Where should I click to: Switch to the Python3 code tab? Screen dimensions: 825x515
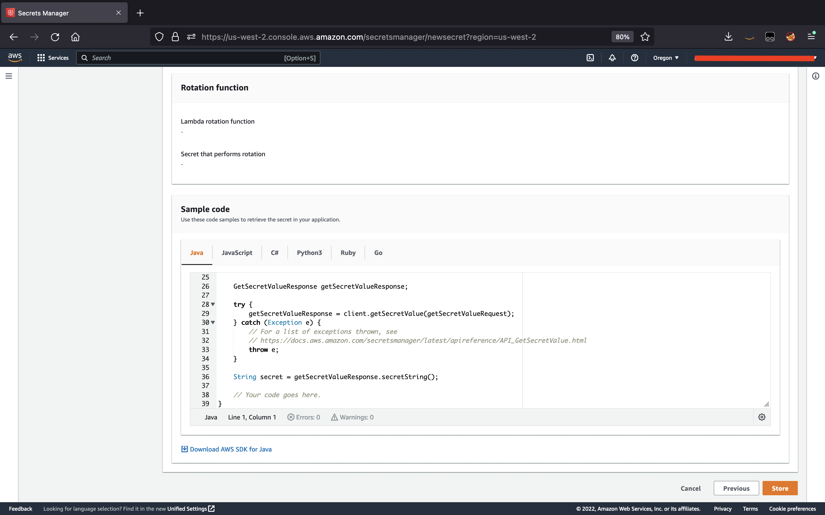tap(309, 253)
